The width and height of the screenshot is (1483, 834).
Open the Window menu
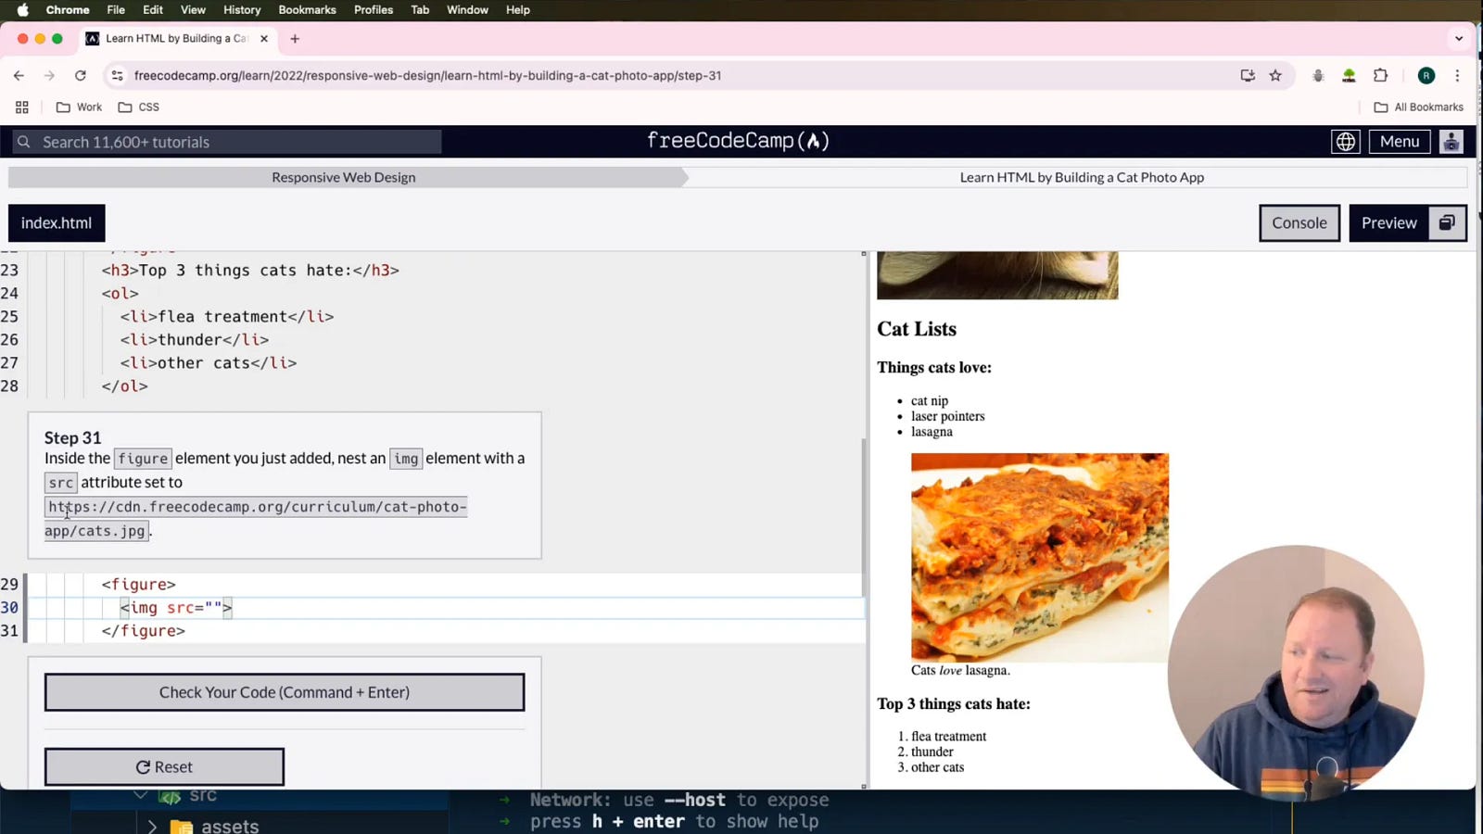467,10
